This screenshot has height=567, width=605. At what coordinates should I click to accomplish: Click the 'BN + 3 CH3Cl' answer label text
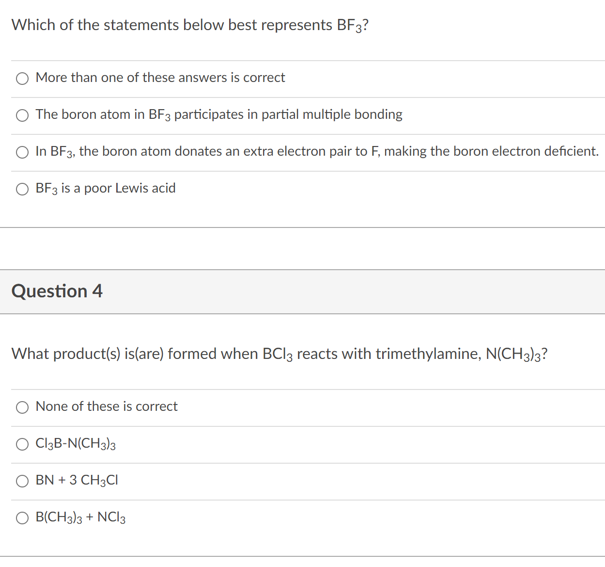77,480
